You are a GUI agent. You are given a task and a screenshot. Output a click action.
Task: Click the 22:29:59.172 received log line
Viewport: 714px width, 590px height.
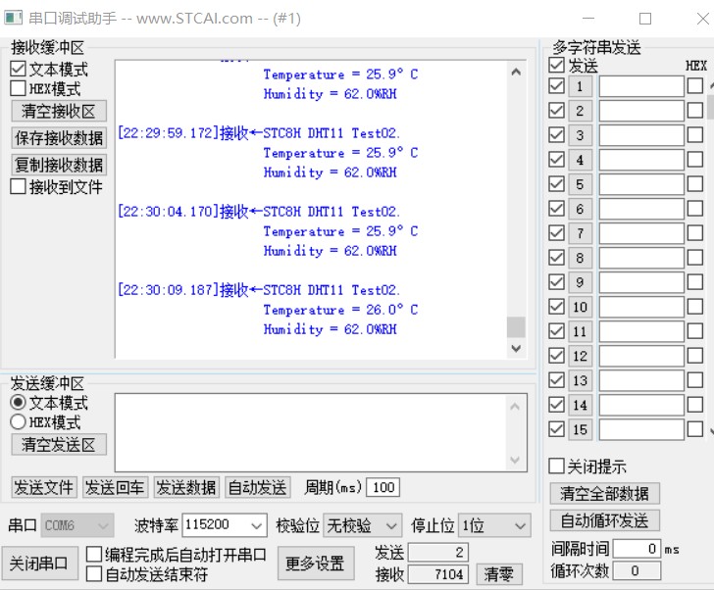pos(258,133)
